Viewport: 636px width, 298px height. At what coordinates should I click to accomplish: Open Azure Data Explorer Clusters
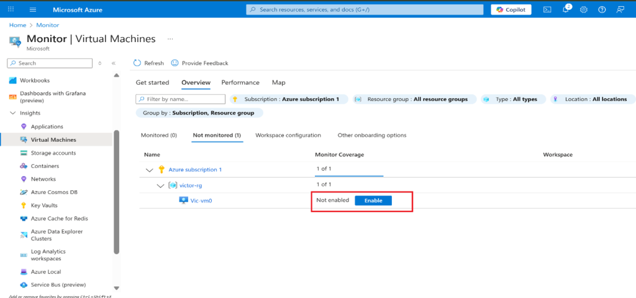coord(57,235)
